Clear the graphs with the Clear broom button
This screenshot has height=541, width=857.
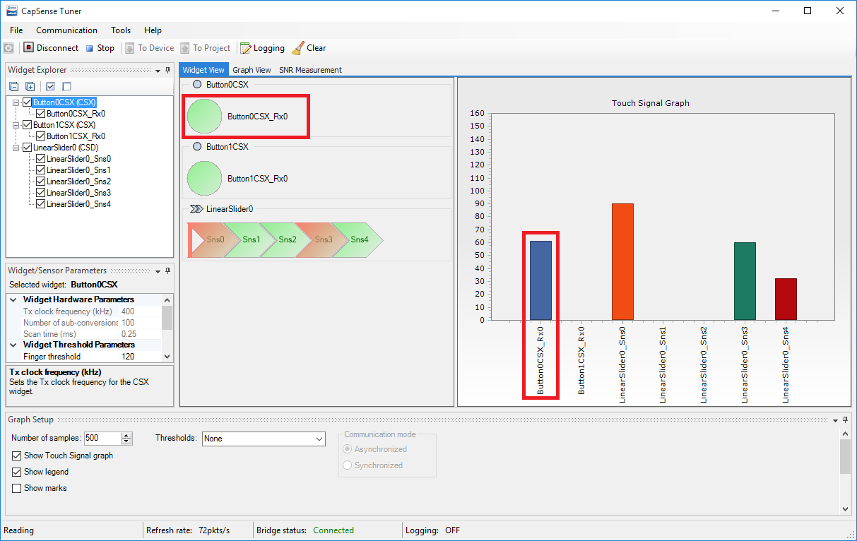(309, 48)
